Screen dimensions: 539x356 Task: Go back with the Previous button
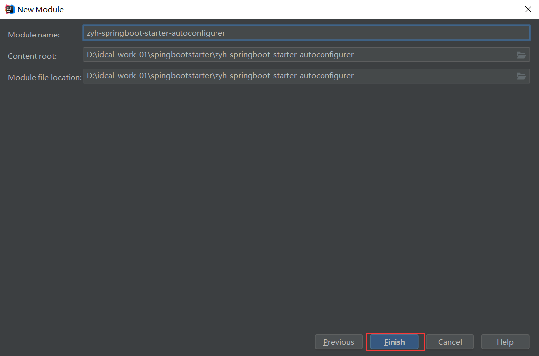tap(339, 342)
